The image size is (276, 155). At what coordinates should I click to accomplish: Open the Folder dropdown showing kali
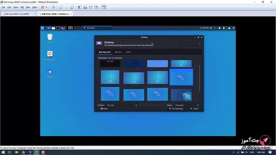(x=122, y=105)
